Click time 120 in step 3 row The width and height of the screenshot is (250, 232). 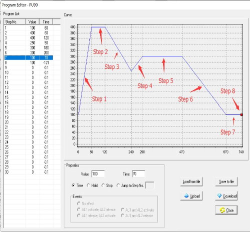[46, 38]
